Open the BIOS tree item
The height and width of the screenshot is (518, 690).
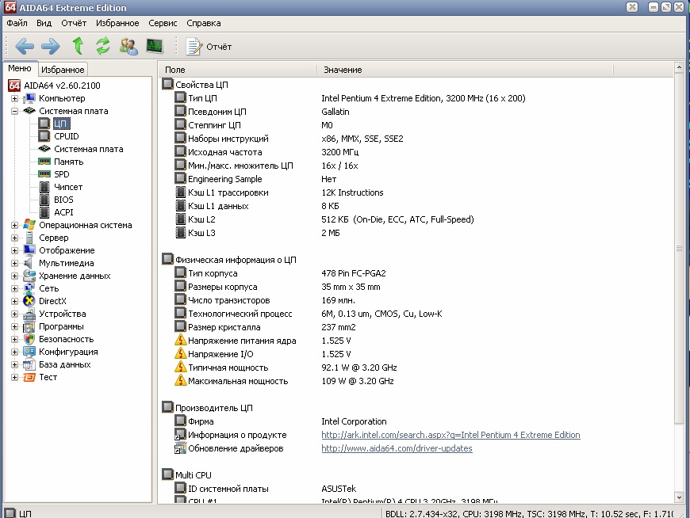63,200
